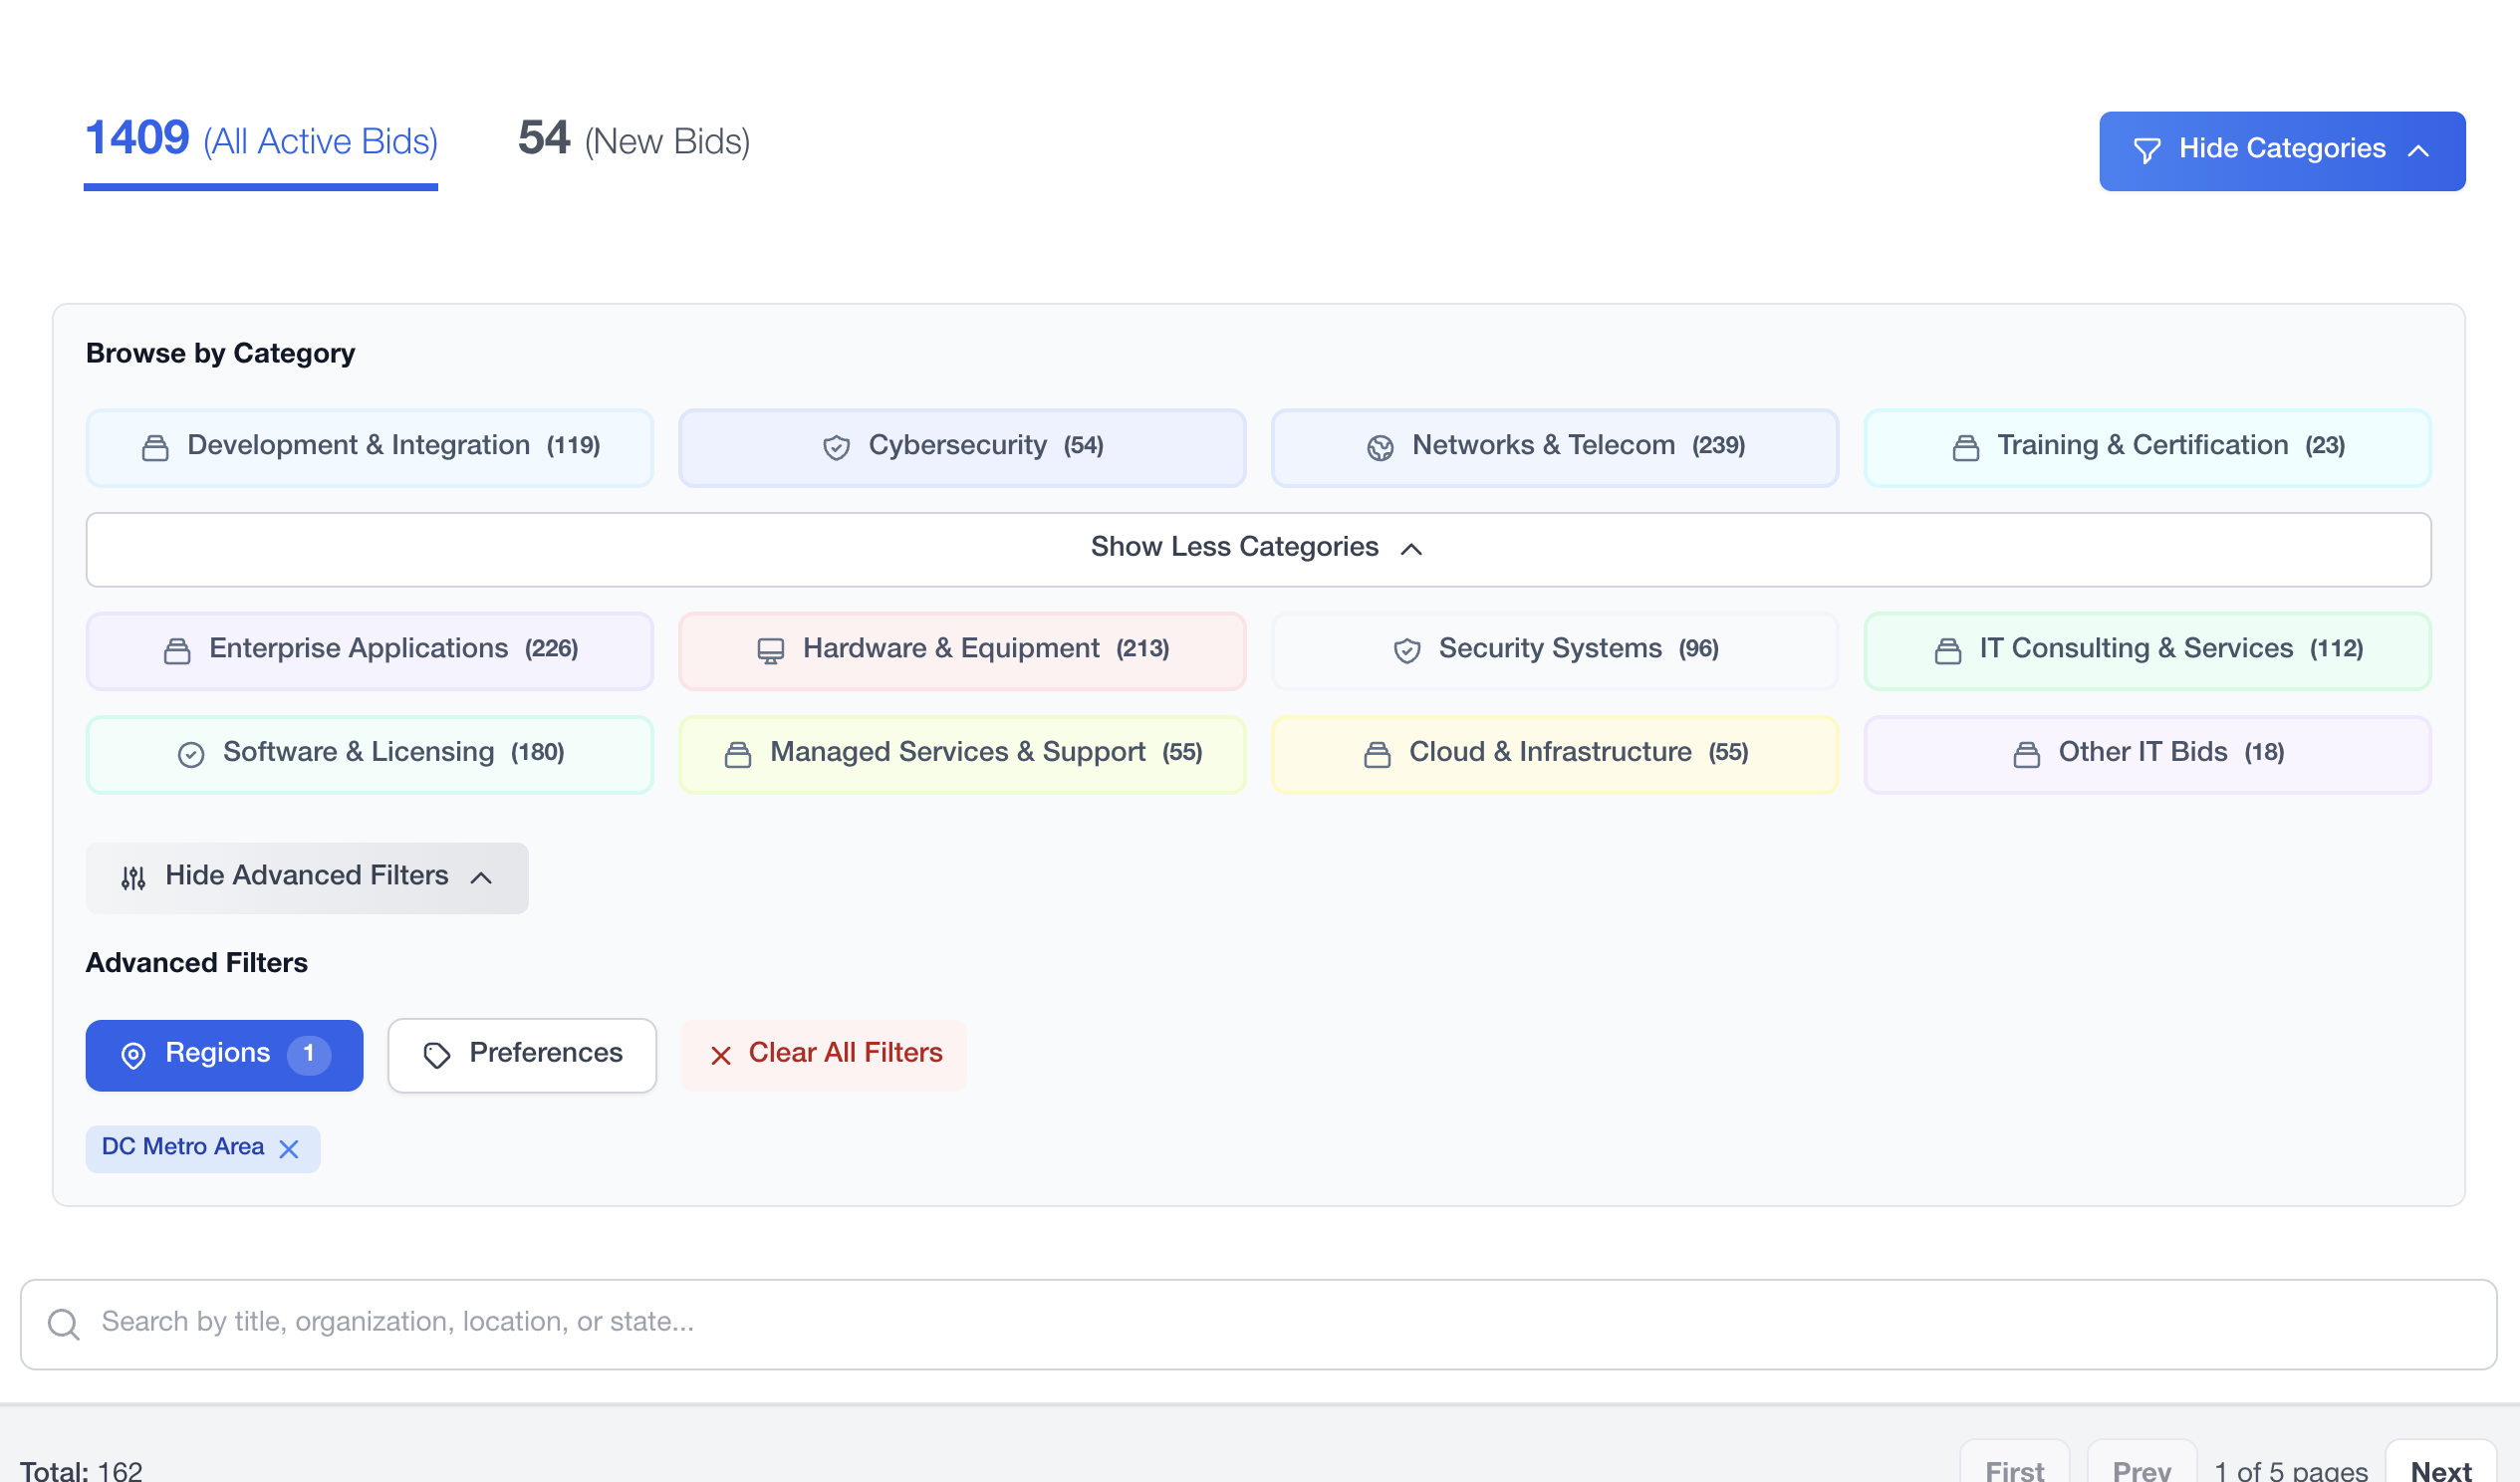Click the shield icon on Cybersecurity category

coord(836,447)
